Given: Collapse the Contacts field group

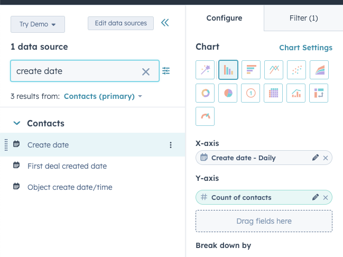Looking at the screenshot, I should tap(17, 123).
